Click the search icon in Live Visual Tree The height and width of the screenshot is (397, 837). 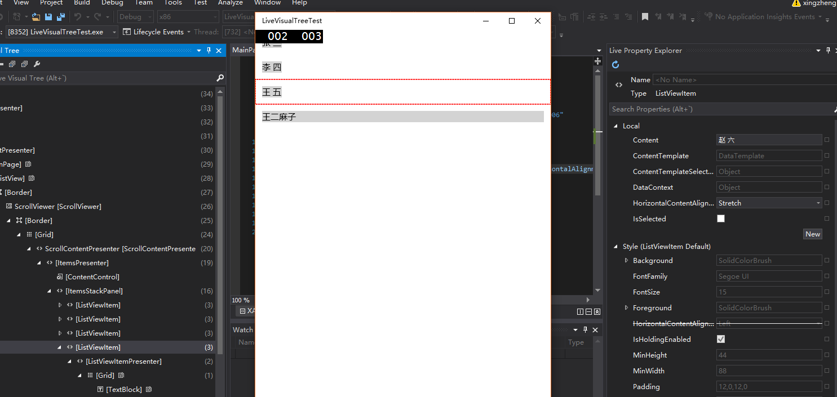(220, 78)
